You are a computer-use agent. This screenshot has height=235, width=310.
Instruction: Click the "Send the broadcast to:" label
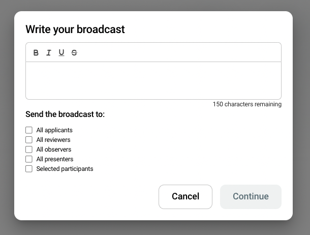tap(65, 114)
